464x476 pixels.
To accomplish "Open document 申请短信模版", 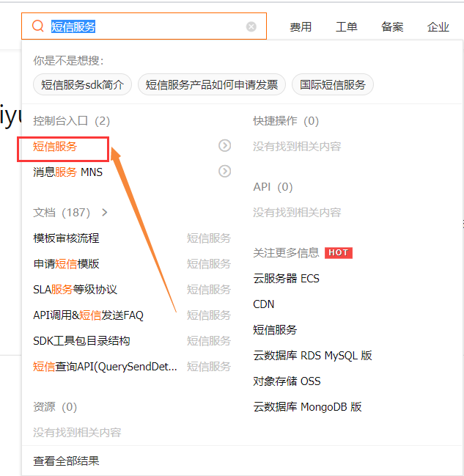I will pos(66,264).
